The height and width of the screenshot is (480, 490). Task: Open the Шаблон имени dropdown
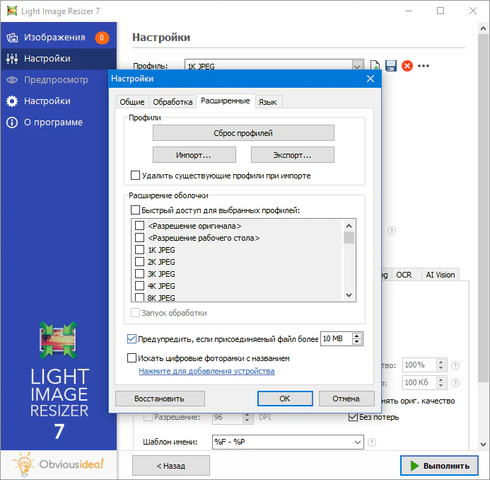tap(358, 442)
